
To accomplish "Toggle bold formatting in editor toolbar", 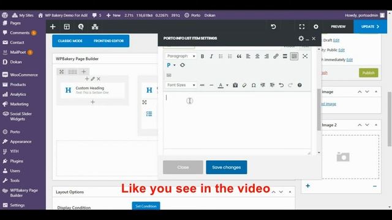I will coord(202,56).
